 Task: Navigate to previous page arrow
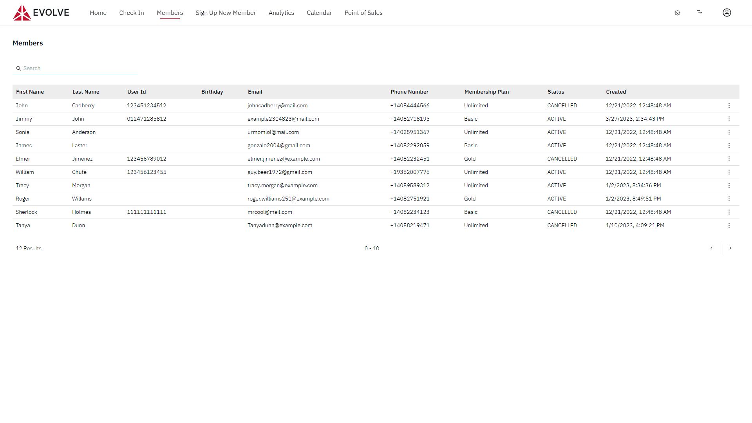[x=711, y=248]
